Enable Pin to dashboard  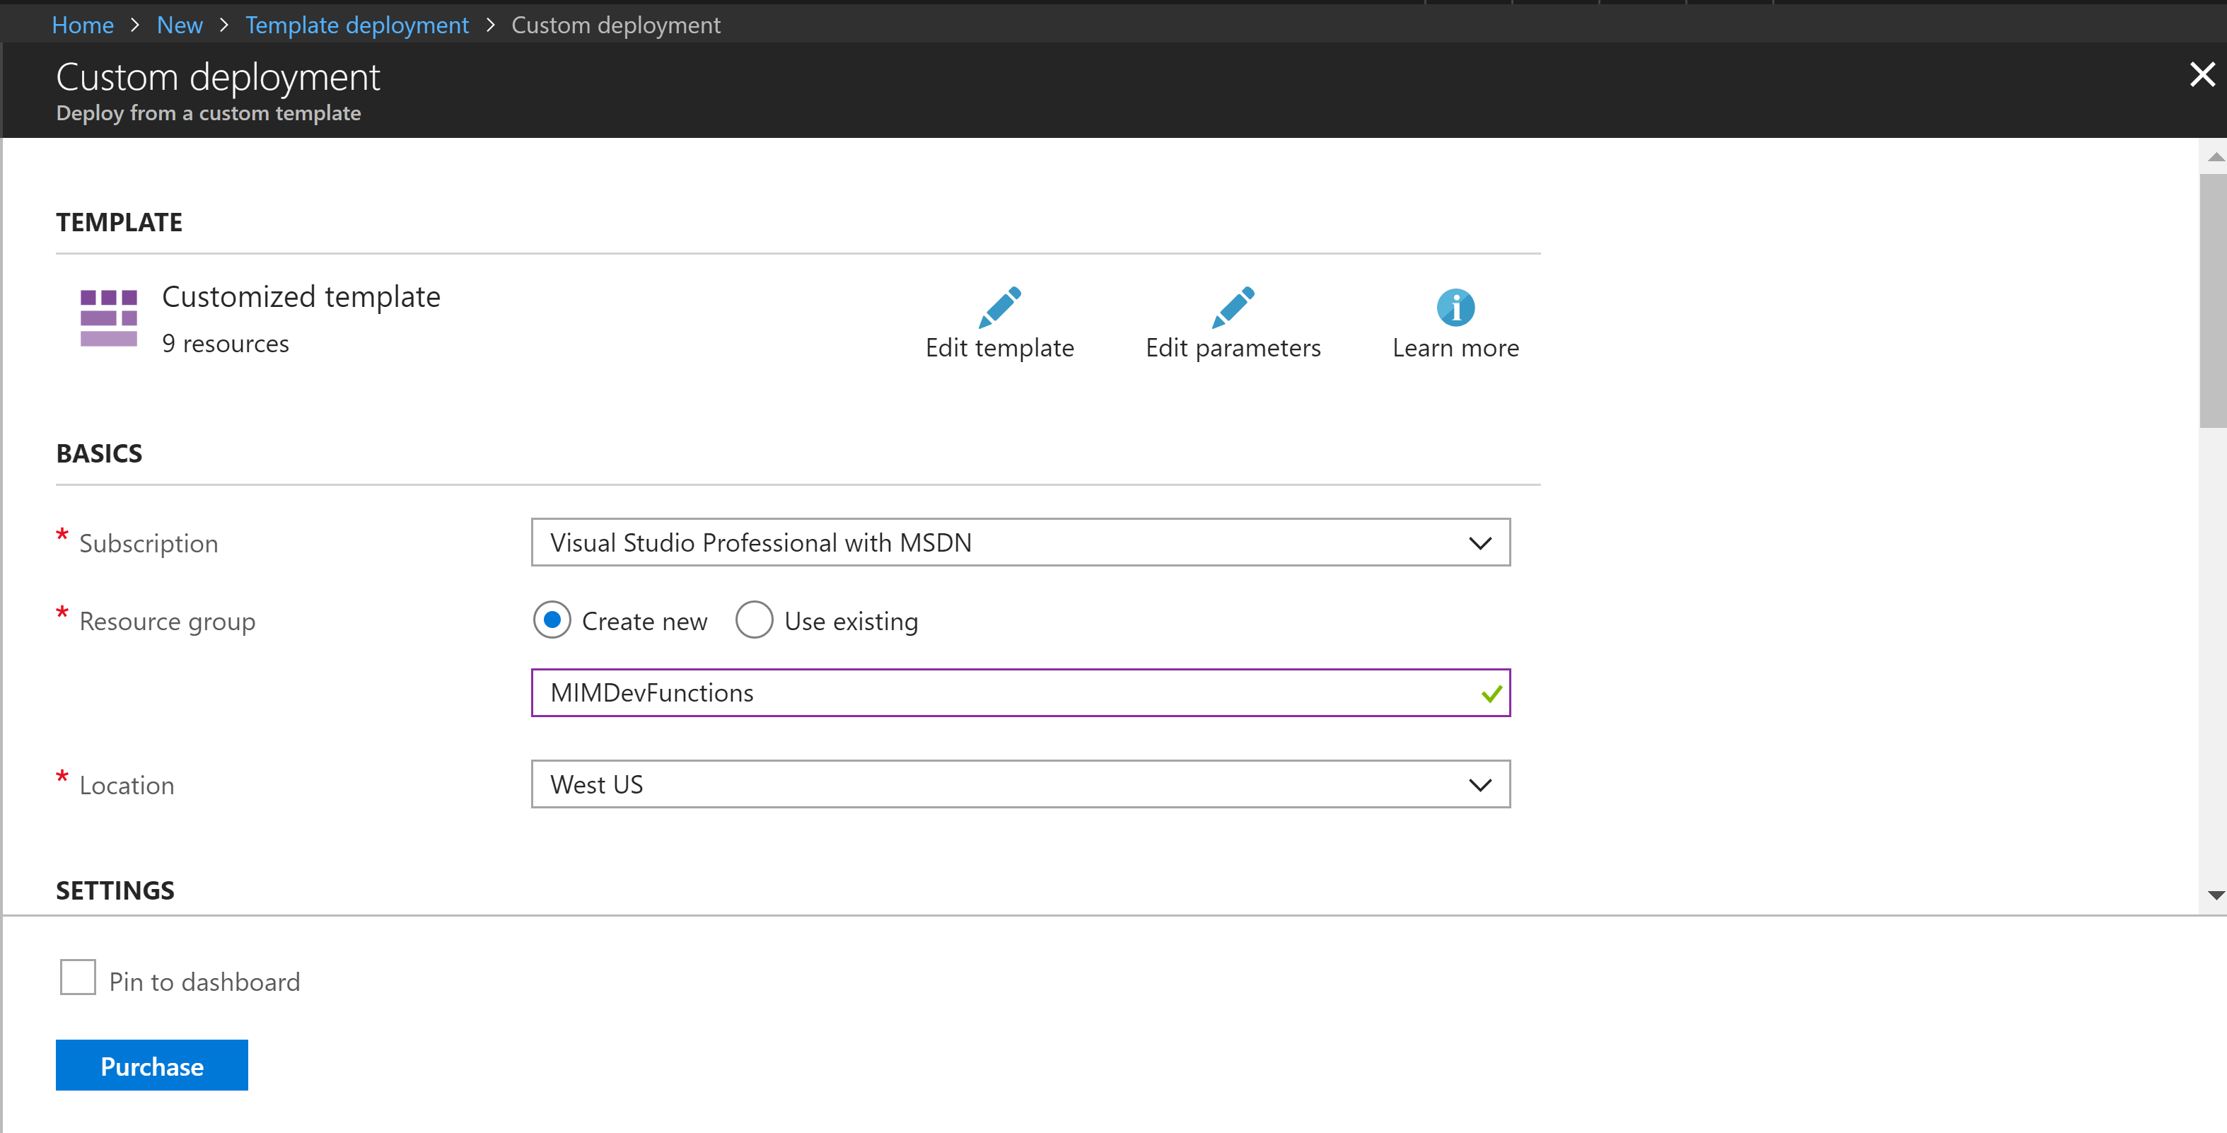pyautogui.click(x=77, y=977)
